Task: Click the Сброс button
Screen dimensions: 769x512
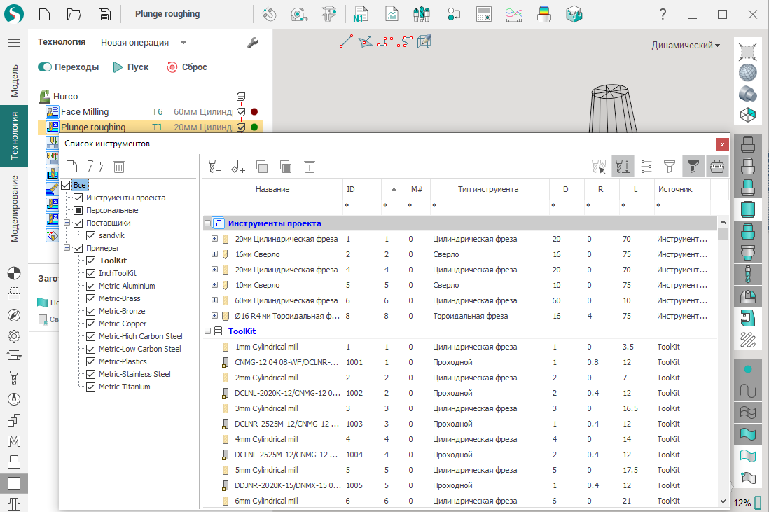Action: point(186,67)
